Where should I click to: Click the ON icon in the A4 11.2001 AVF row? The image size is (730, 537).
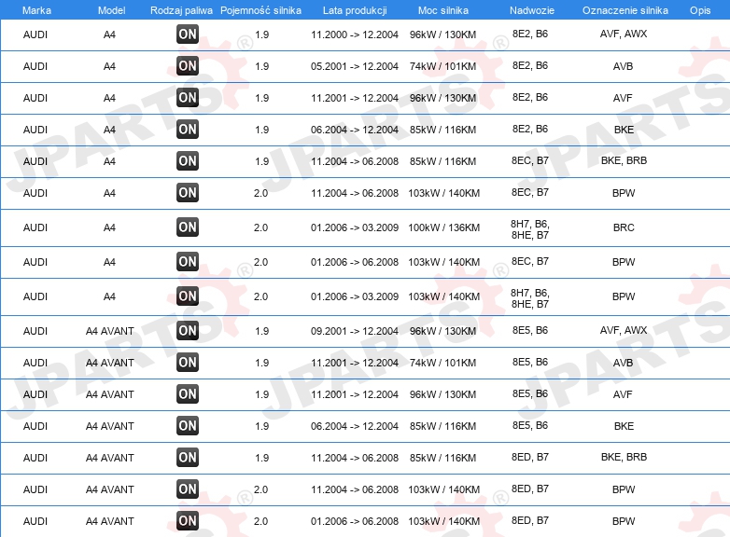(188, 98)
